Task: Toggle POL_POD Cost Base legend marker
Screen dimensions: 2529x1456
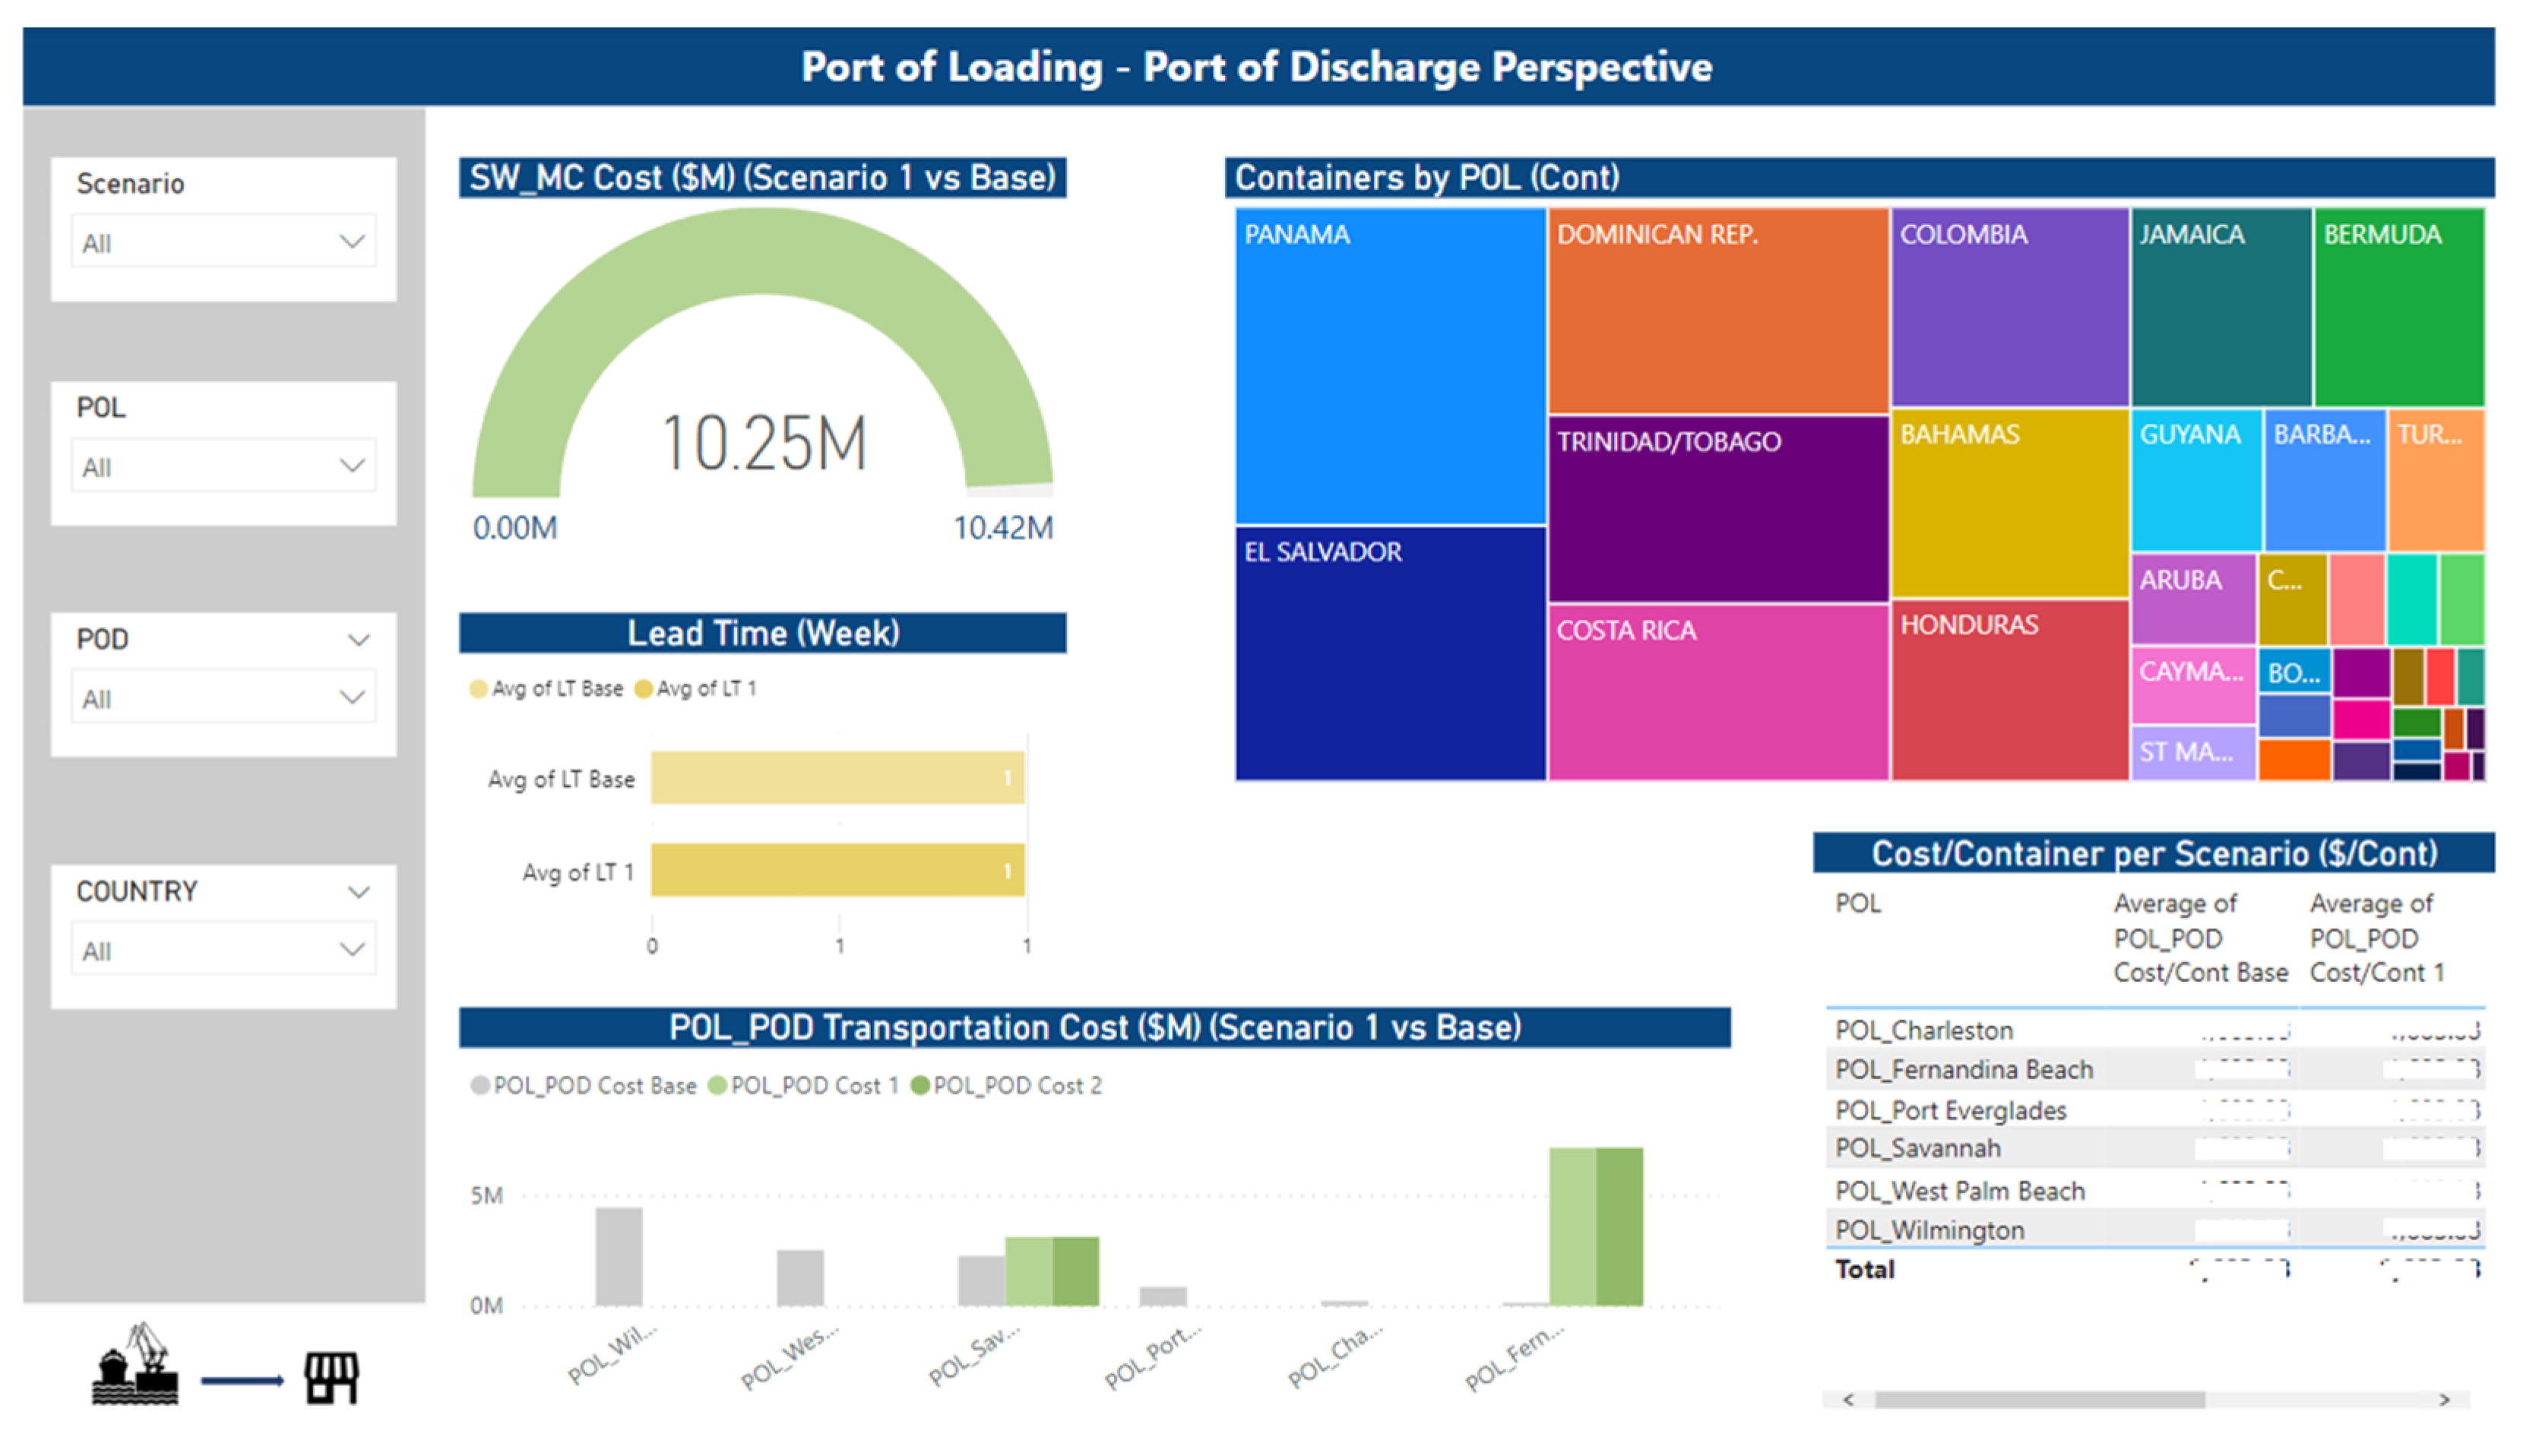Action: 480,1086
